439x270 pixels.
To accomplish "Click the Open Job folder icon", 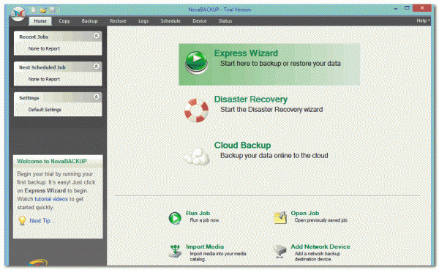I will point(280,217).
